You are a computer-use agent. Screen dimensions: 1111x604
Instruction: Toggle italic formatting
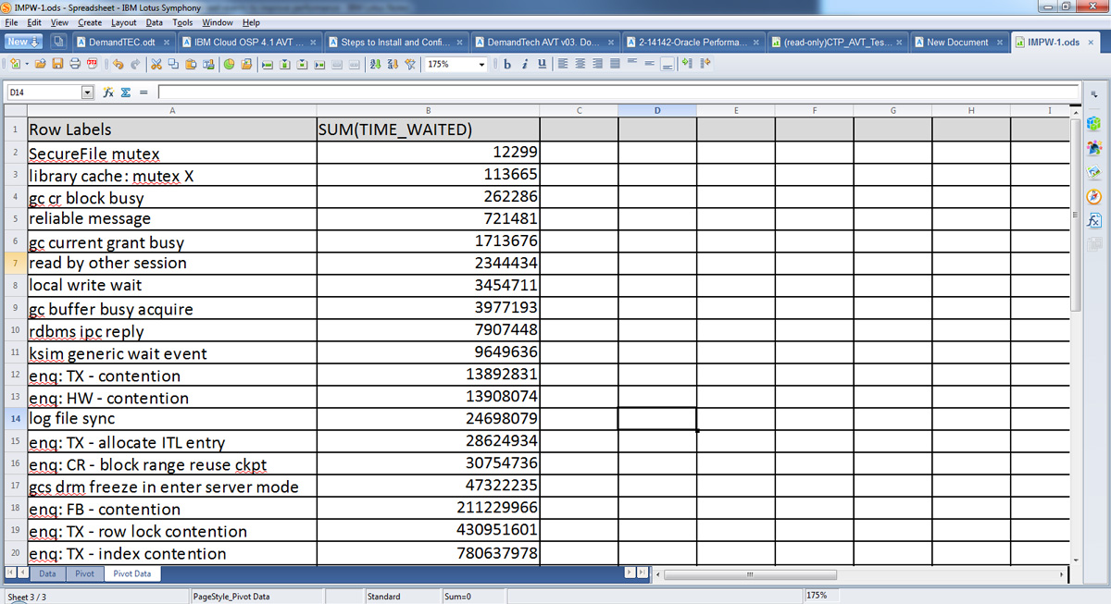525,65
